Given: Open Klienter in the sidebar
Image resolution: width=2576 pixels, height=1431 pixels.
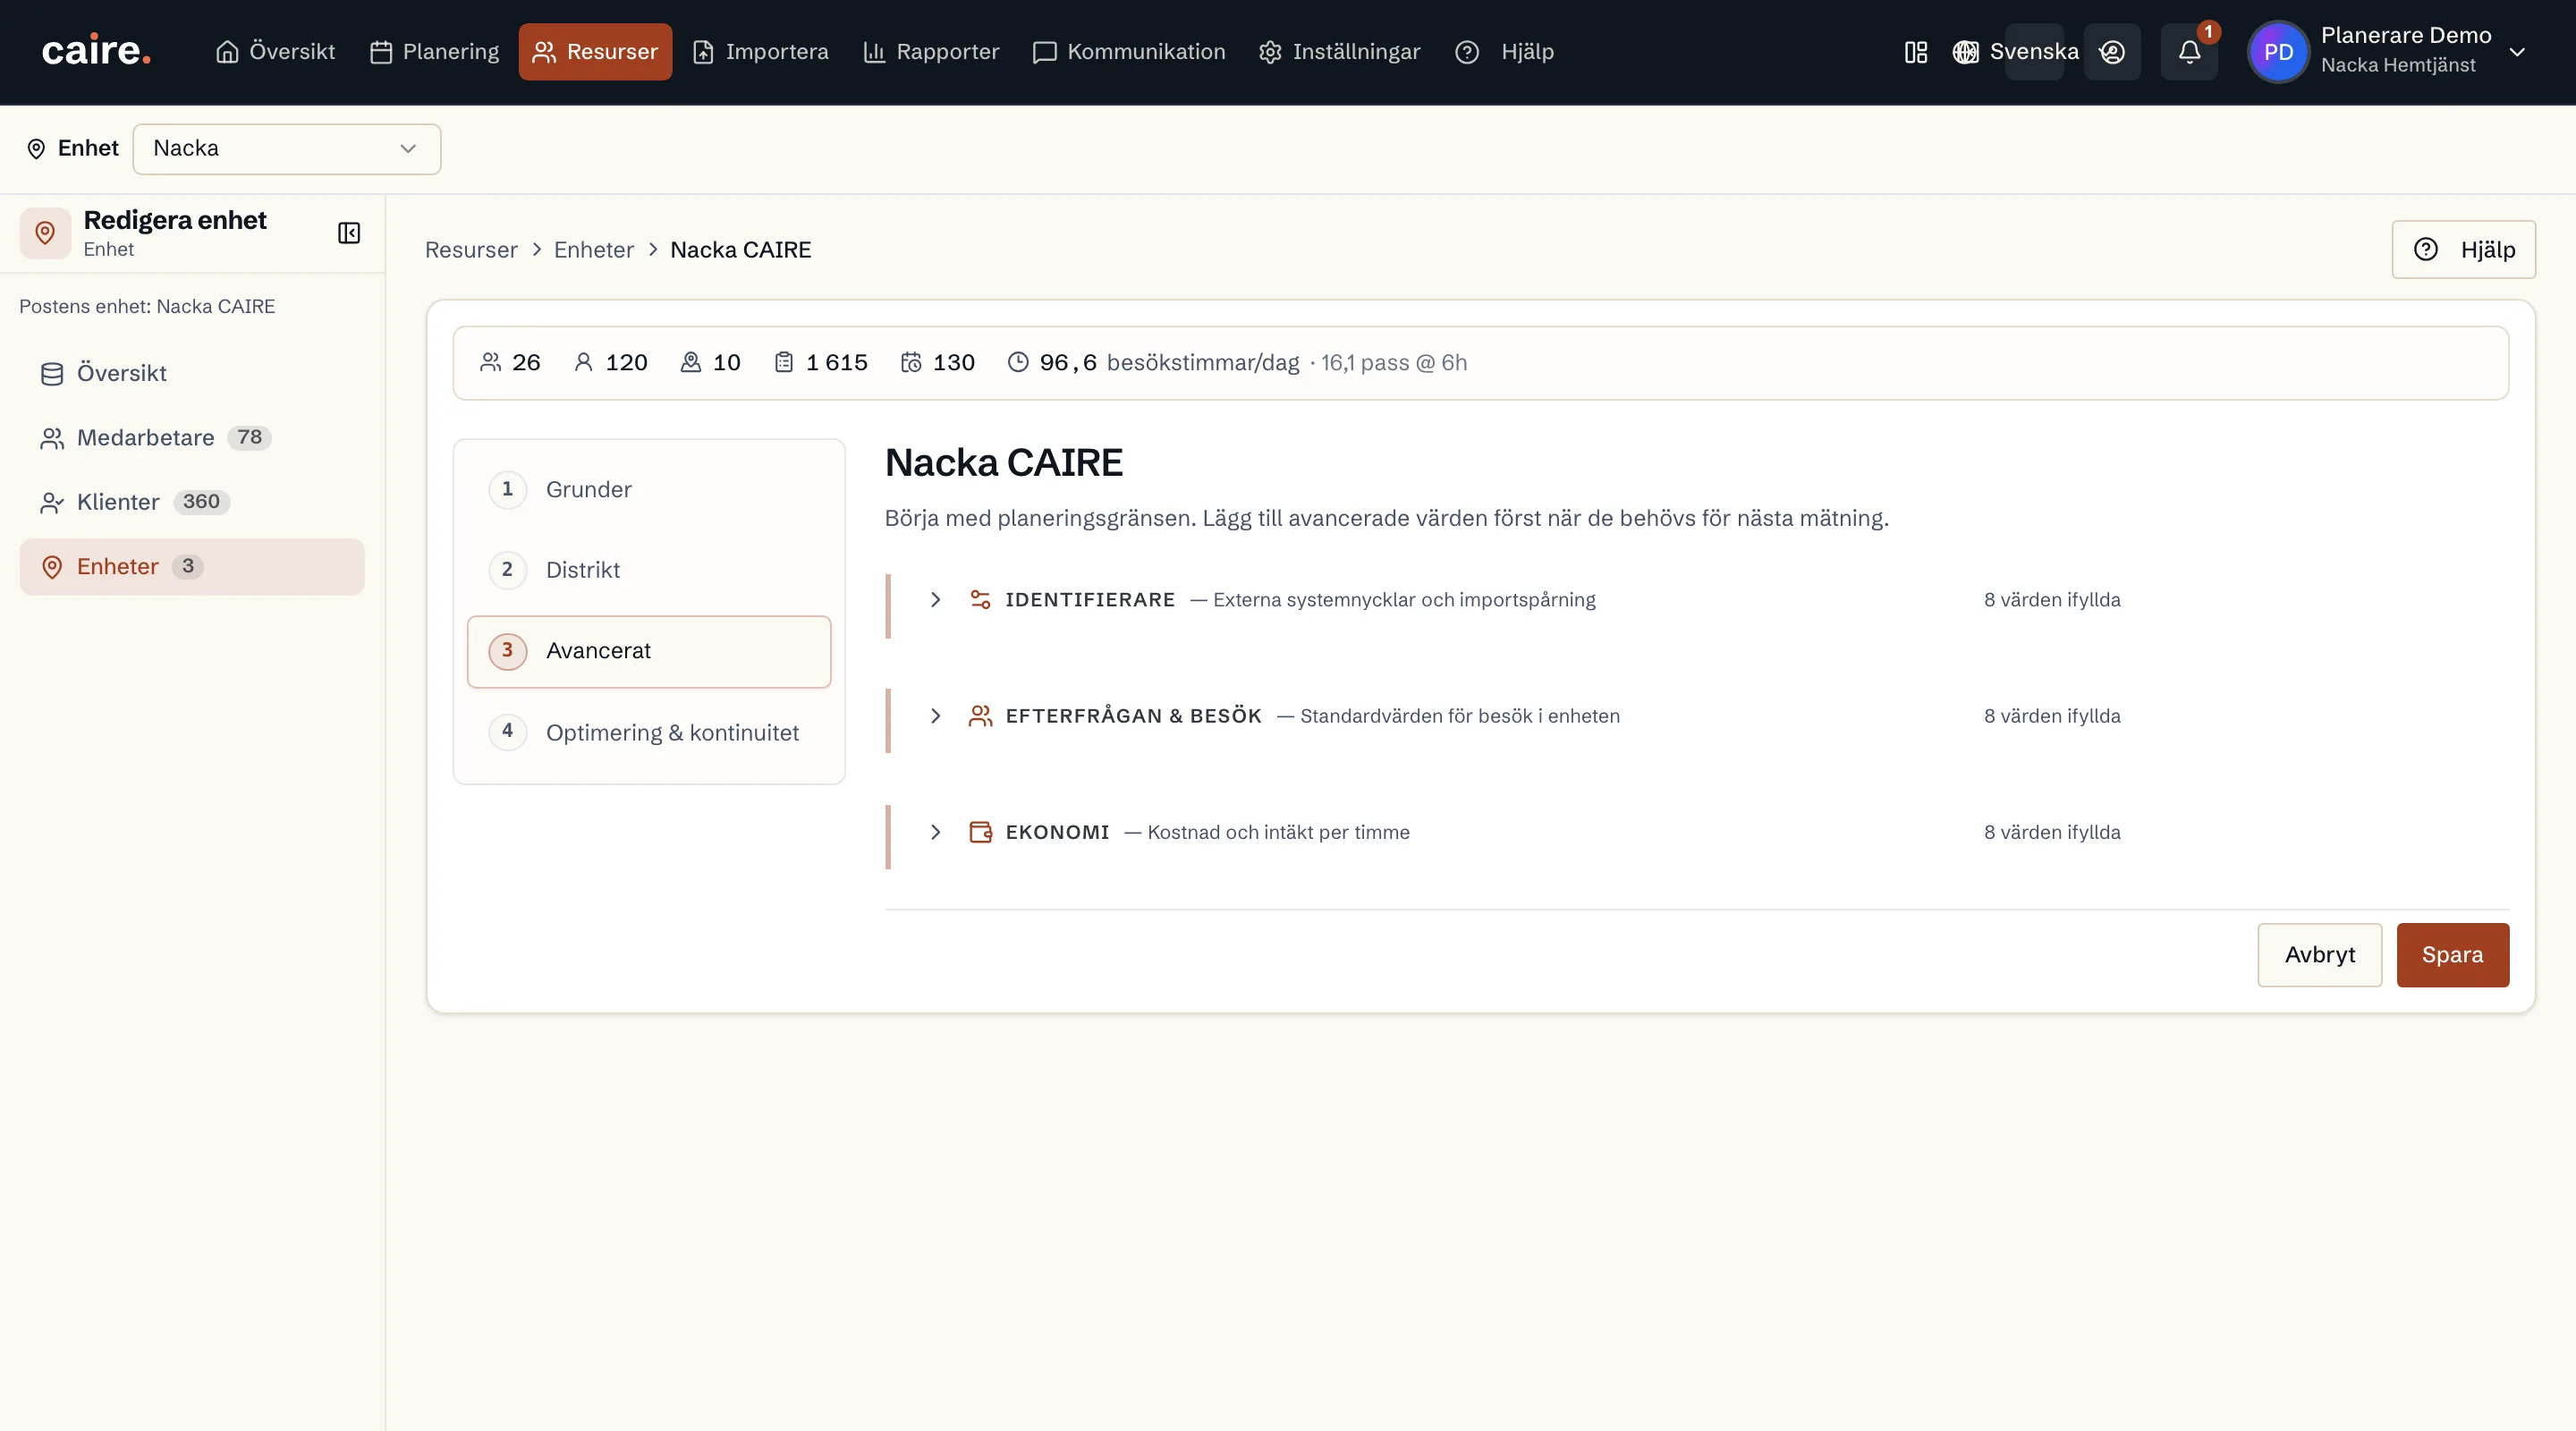Looking at the screenshot, I should click(x=192, y=502).
